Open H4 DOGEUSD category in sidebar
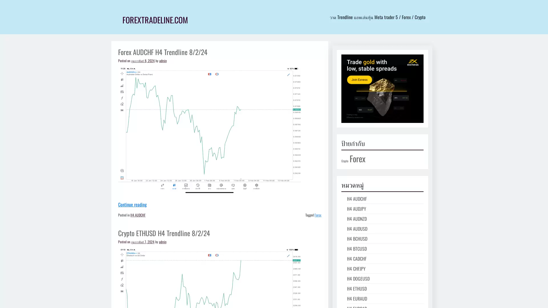Screen dimensions: 548x308 (x=358, y=279)
